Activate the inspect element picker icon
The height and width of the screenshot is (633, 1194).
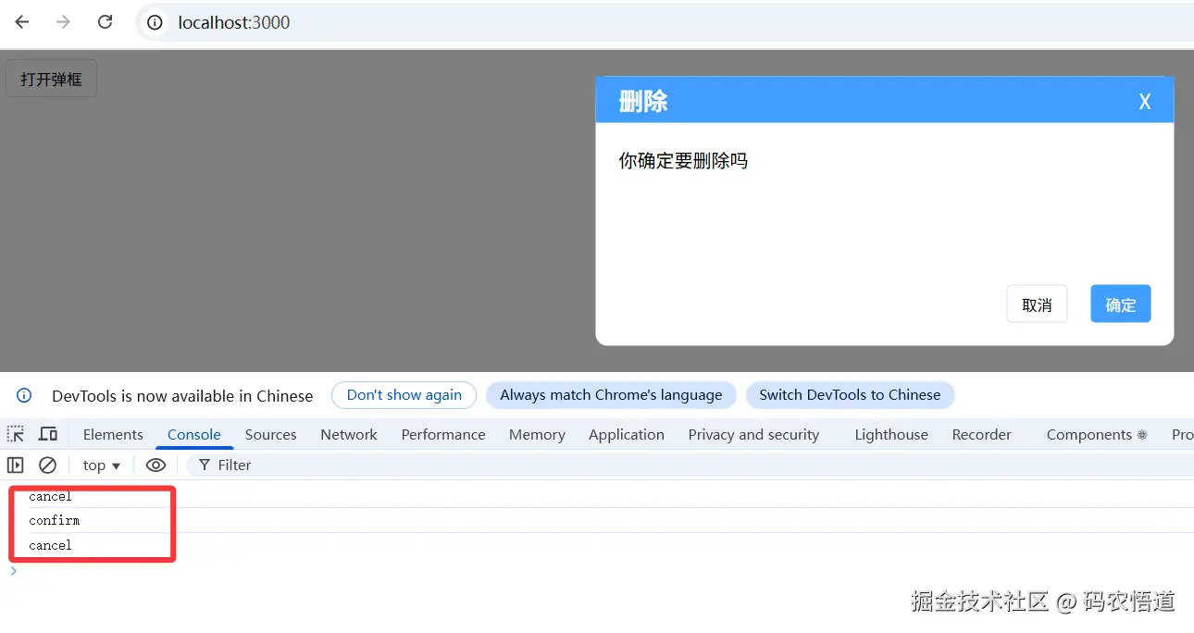[x=16, y=434]
